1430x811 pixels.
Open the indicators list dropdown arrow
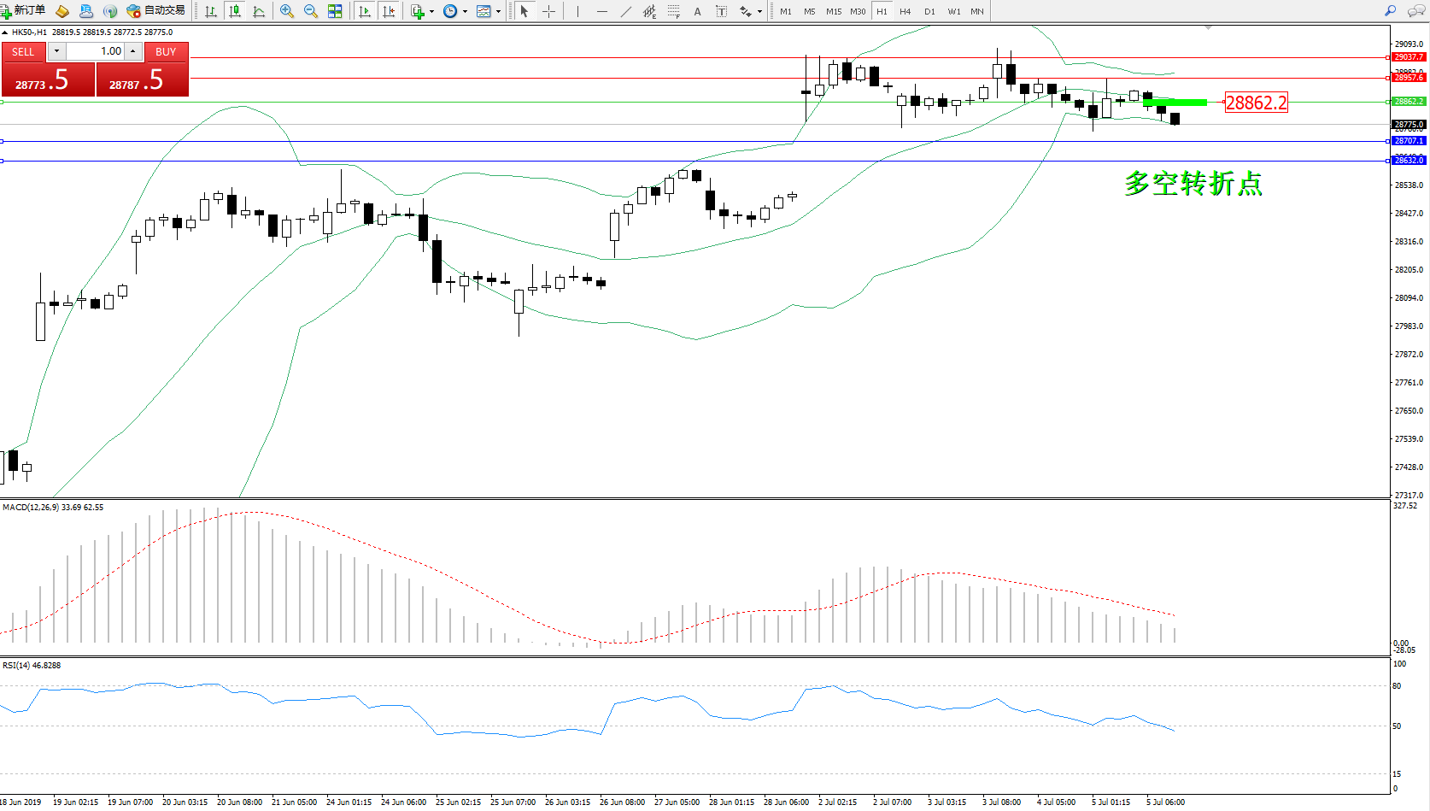tap(431, 12)
